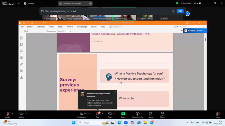Click OK on the recording notice

(180, 11)
